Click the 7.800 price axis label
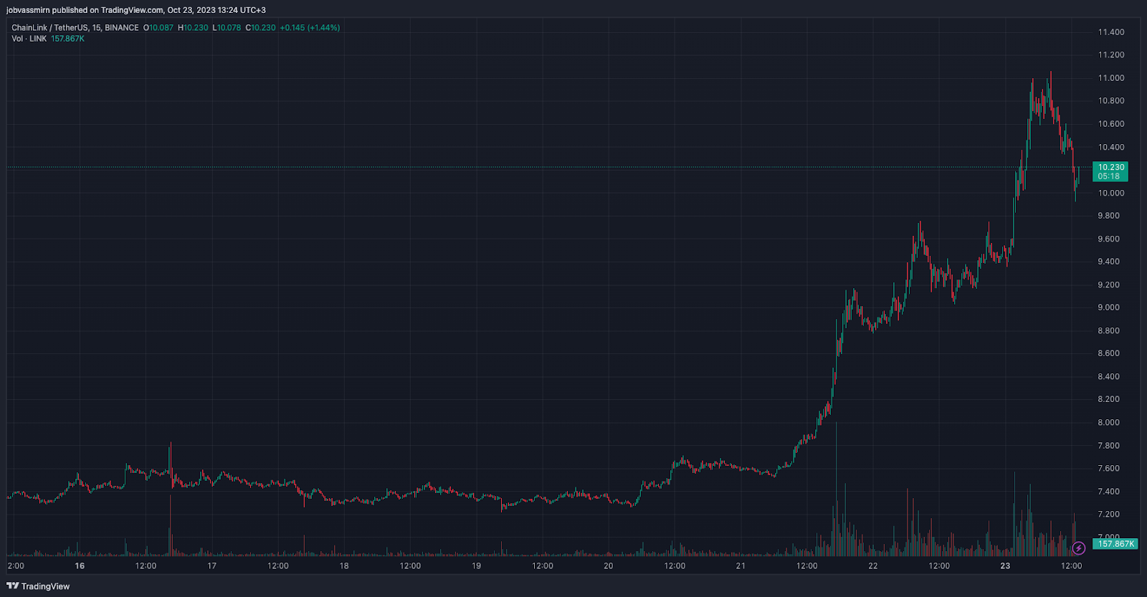 [x=1109, y=445]
